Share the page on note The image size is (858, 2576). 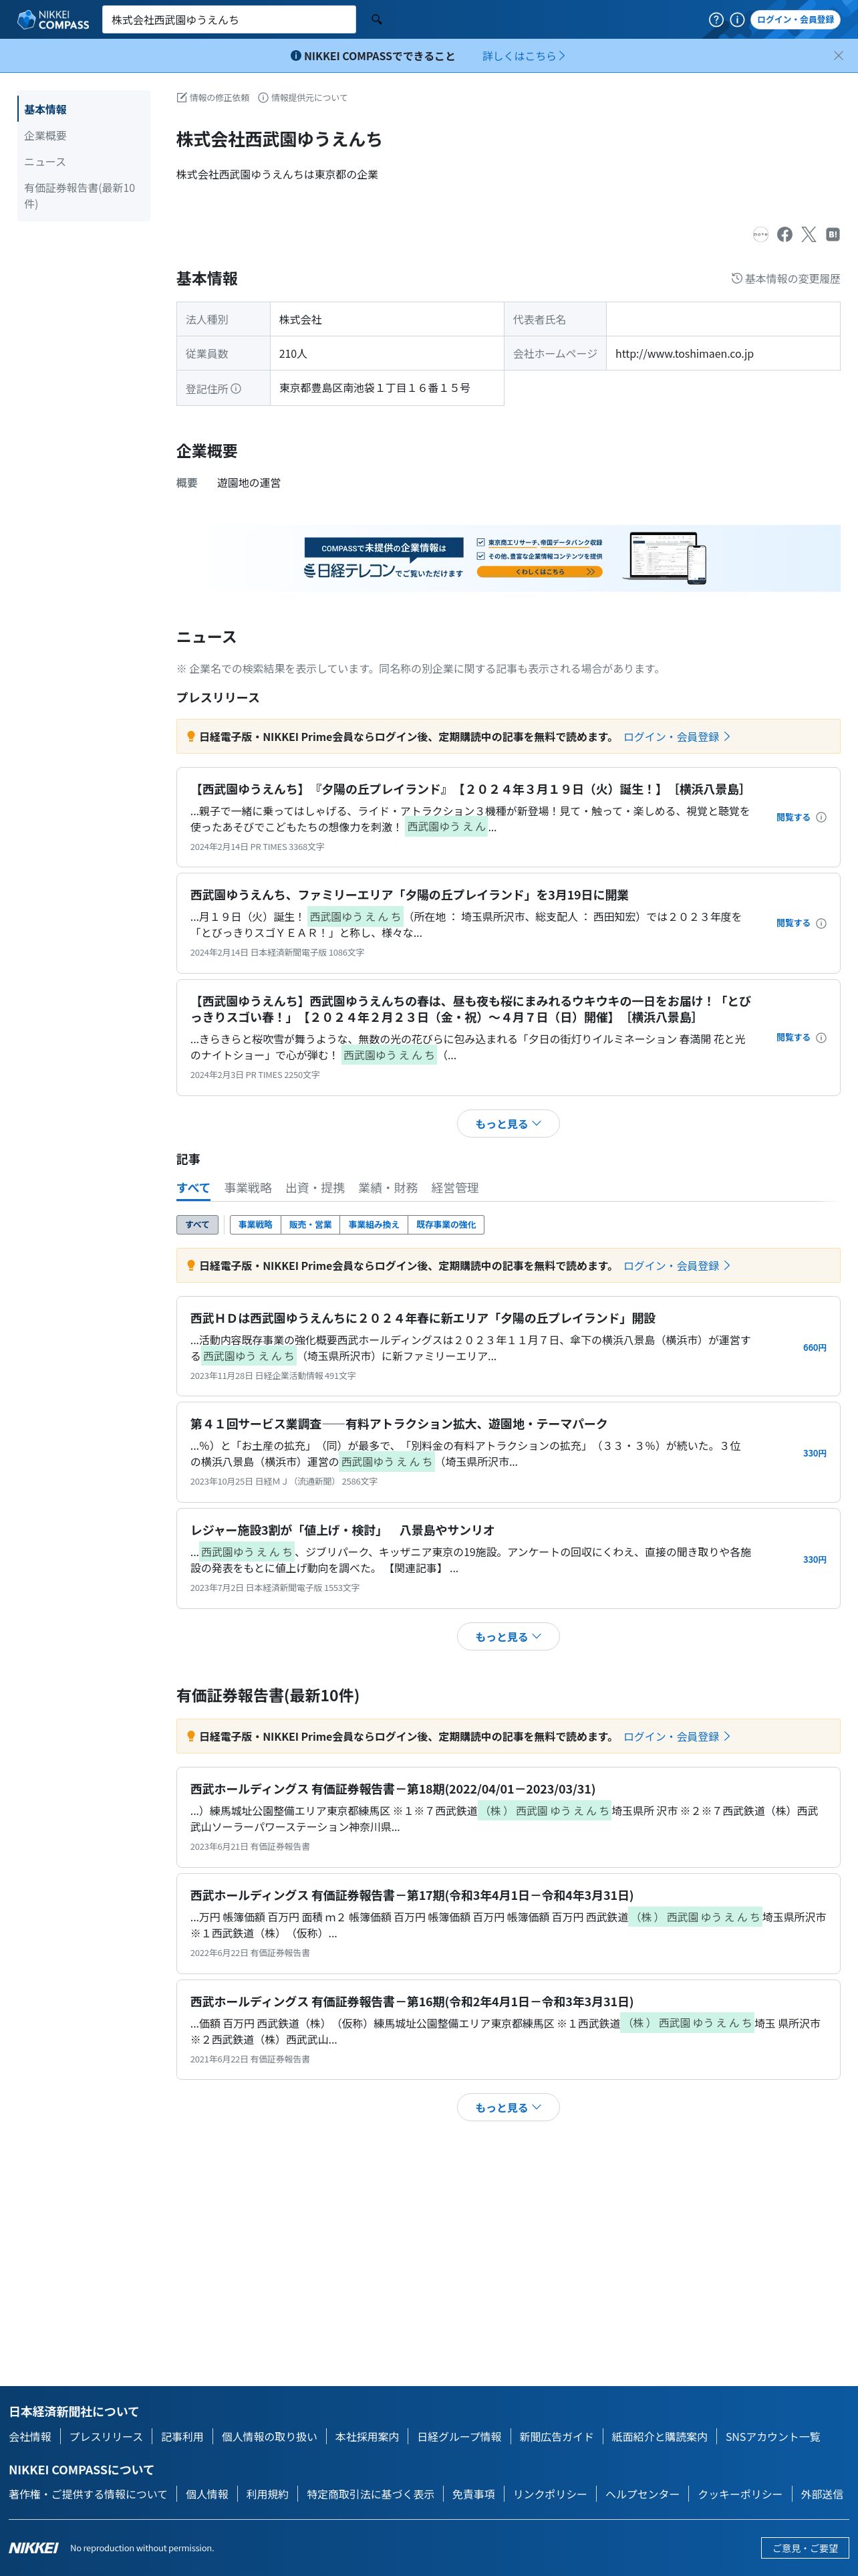point(760,234)
